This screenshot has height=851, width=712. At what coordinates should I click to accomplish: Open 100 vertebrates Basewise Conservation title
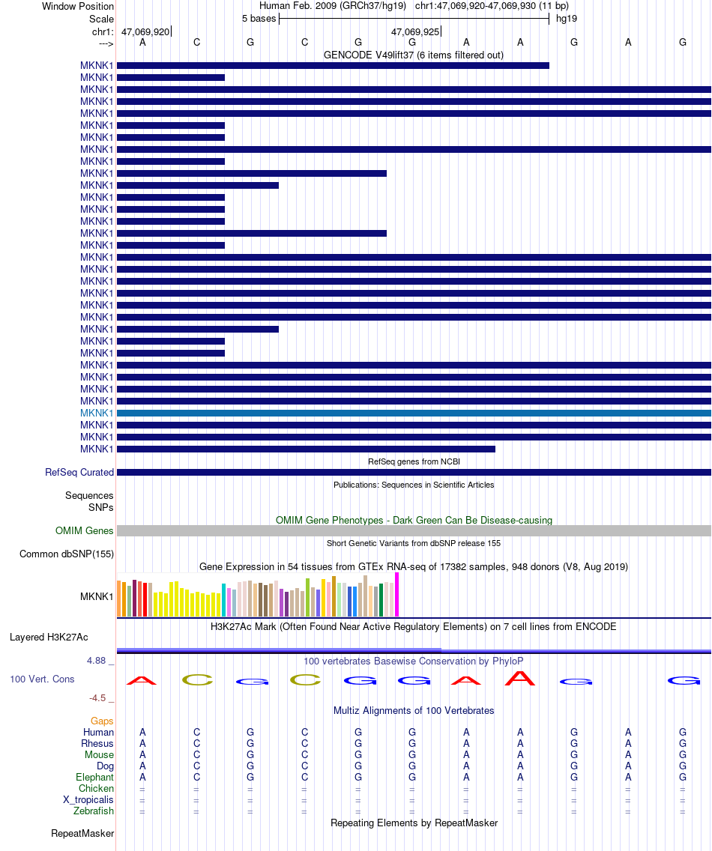click(413, 661)
